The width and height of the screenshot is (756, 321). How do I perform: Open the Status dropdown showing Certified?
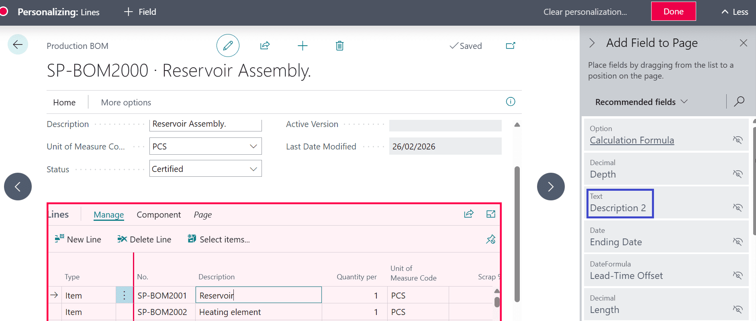pyautogui.click(x=253, y=169)
